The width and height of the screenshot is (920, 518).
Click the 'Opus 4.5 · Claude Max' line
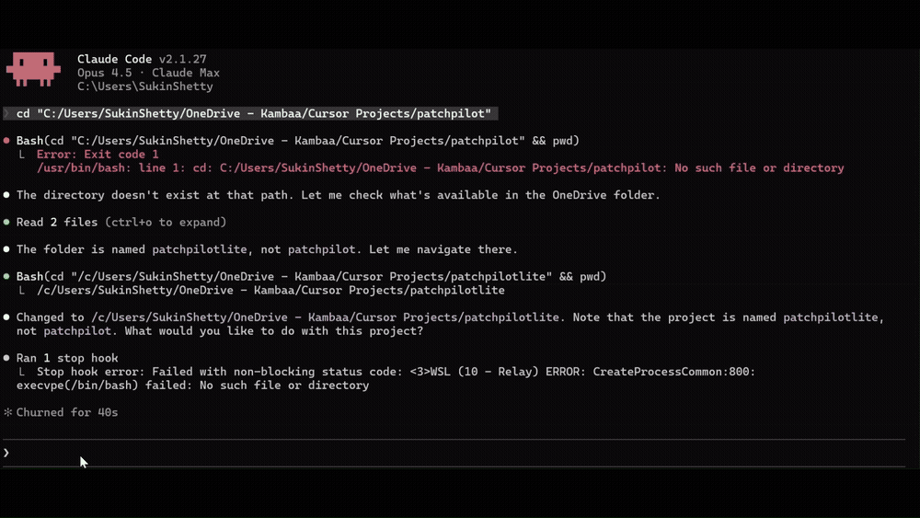point(148,73)
